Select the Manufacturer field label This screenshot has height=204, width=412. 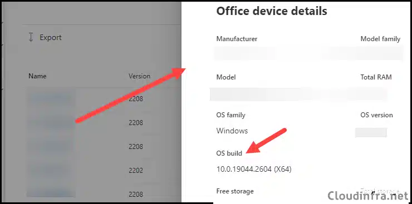point(237,39)
